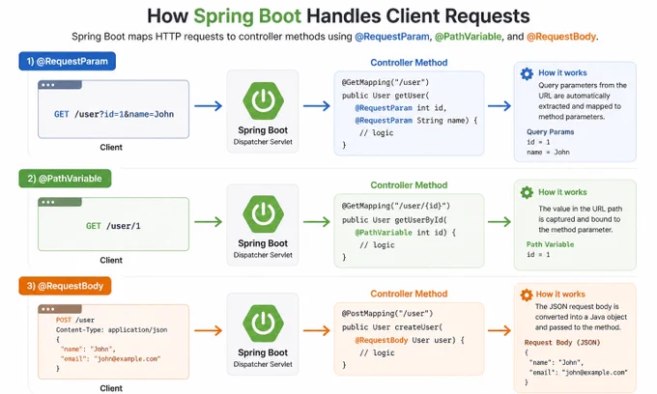Click the "Query parameters from the" description text
This screenshot has height=394, width=657.
pos(583,85)
